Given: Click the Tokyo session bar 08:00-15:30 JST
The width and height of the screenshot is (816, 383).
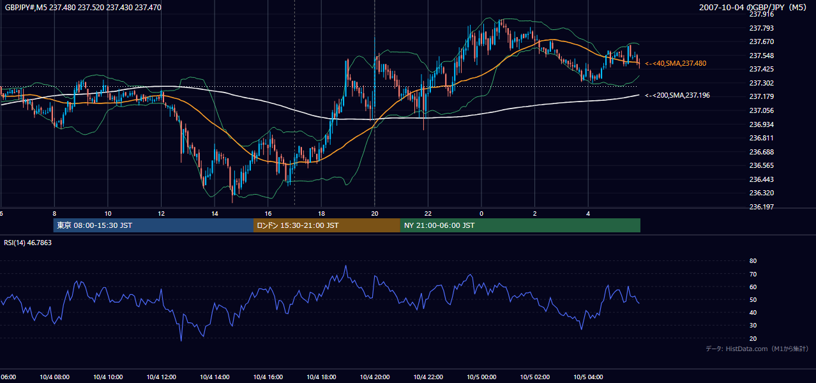Looking at the screenshot, I should (153, 225).
